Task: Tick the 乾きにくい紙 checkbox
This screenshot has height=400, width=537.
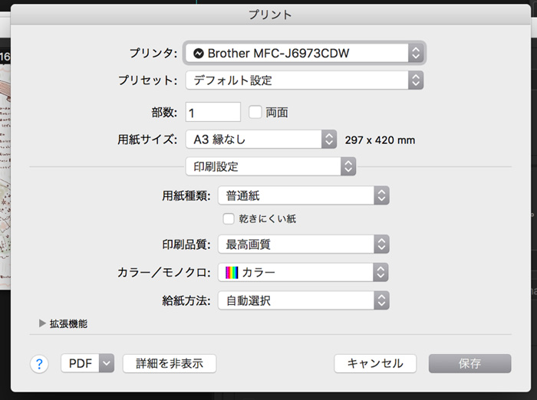Action: click(229, 218)
